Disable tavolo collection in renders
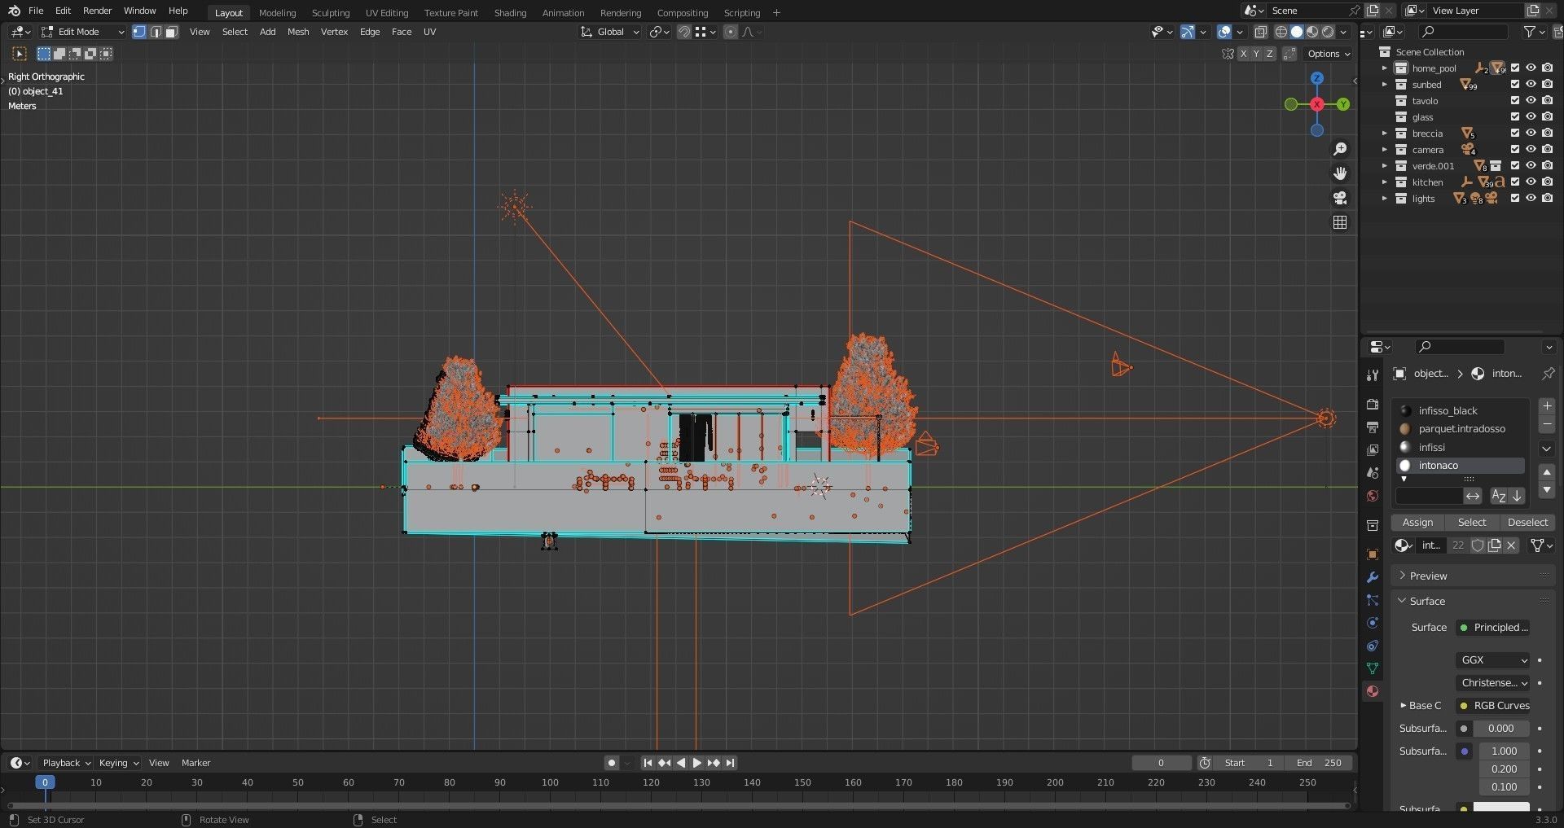This screenshot has width=1564, height=828. (1547, 101)
